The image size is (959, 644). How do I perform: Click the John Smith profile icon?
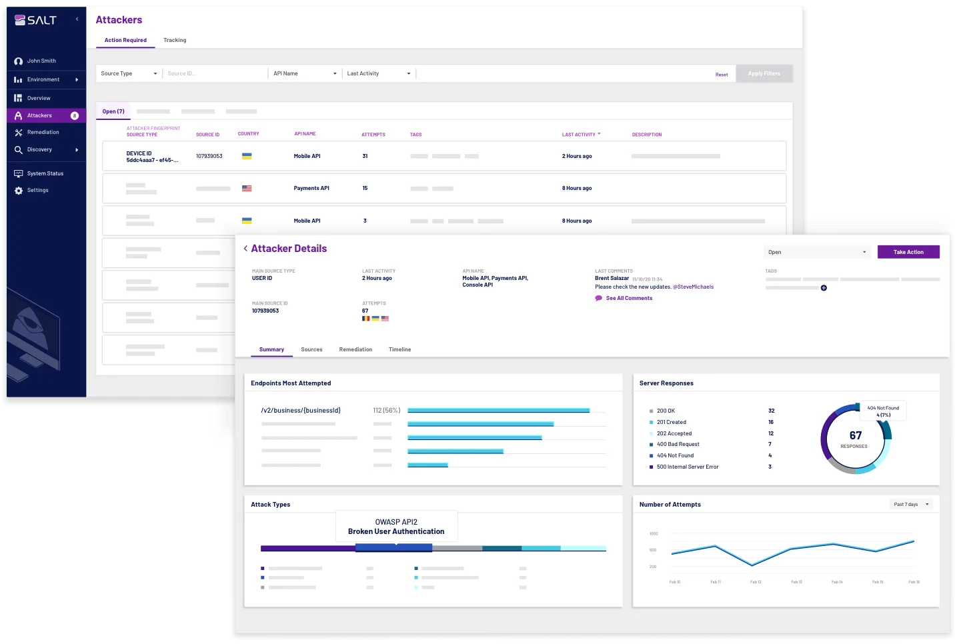[x=18, y=61]
